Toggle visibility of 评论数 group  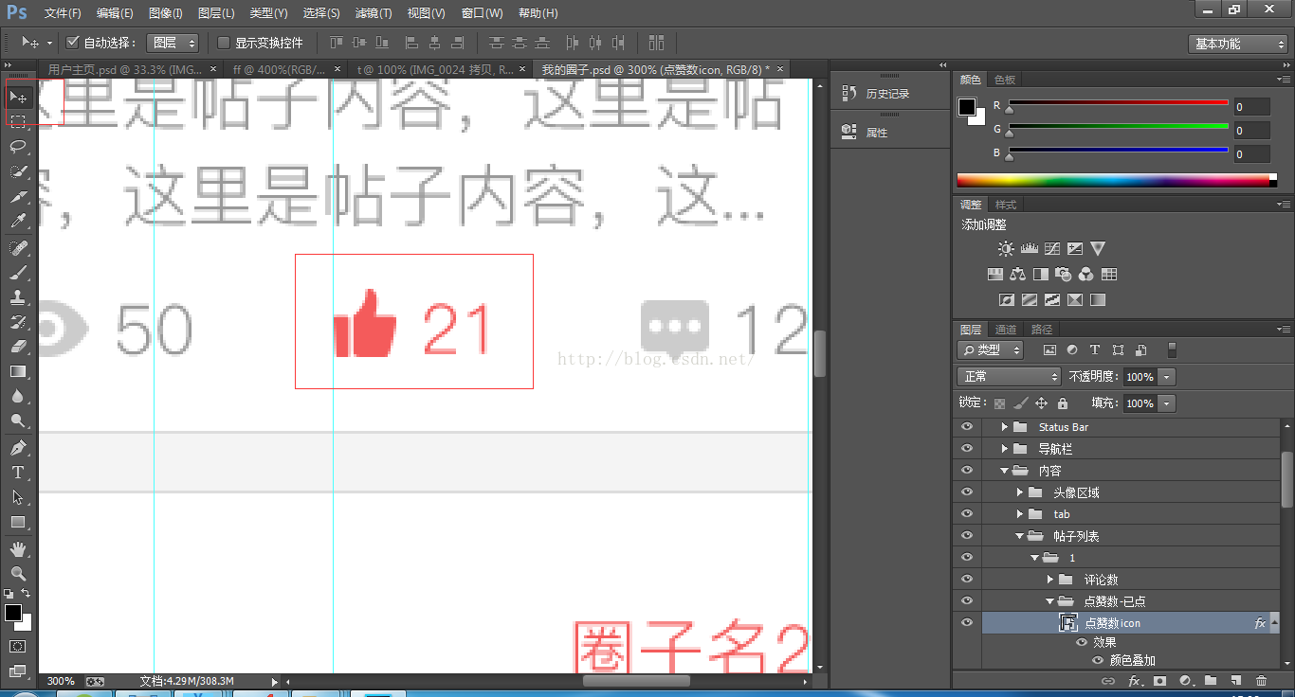click(967, 580)
